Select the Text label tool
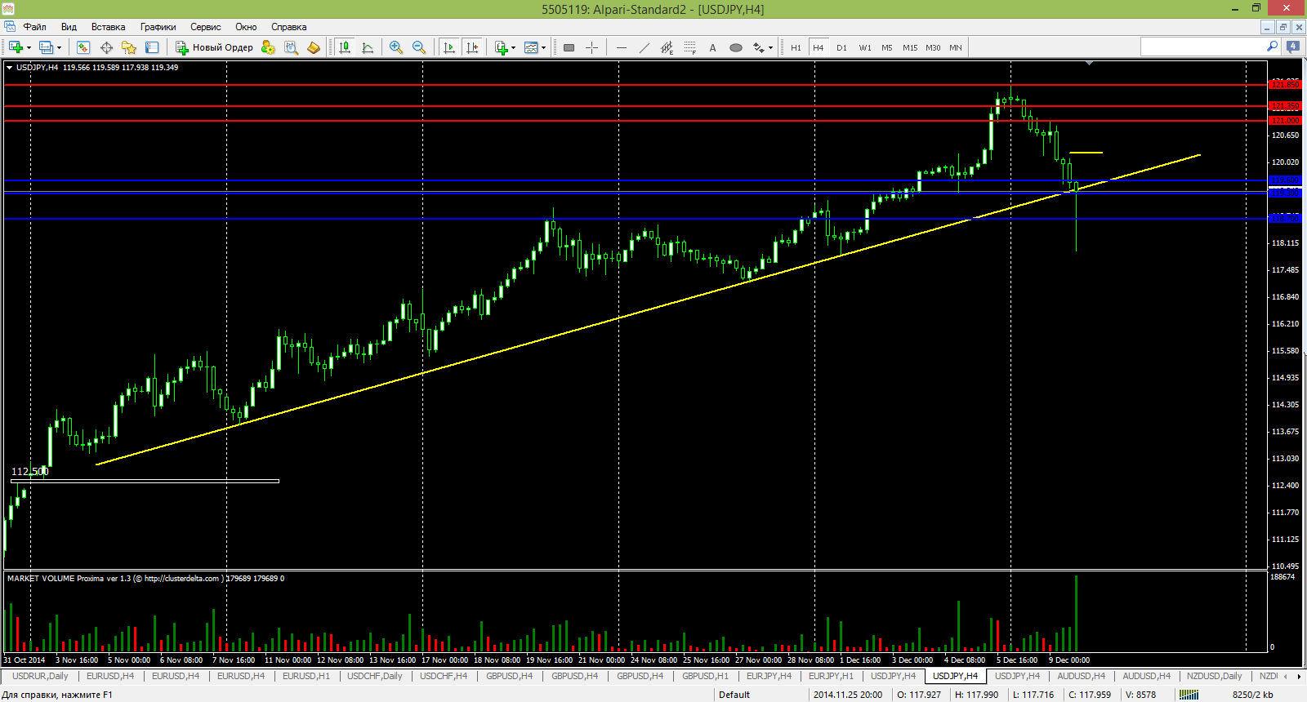This screenshot has height=702, width=1307. tap(713, 47)
